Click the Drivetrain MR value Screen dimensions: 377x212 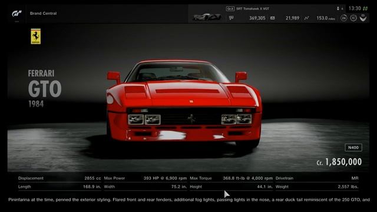[355, 178]
